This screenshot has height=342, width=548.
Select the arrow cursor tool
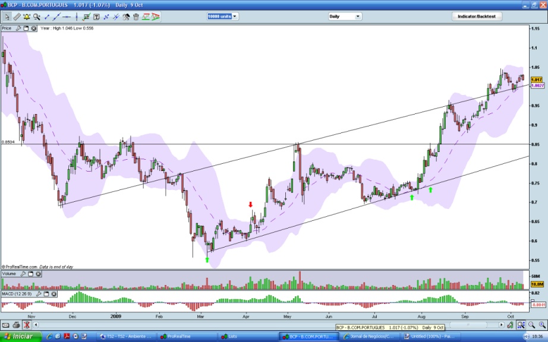pos(7,17)
